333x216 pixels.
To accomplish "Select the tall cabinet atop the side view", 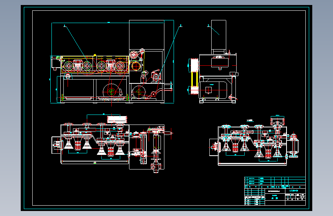I will click(x=219, y=35).
